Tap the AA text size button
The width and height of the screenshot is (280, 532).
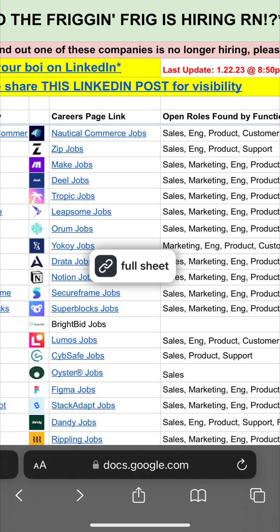pos(40,465)
